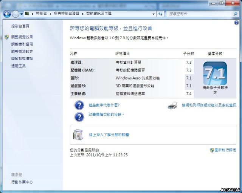The height and width of the screenshot is (193, 242).
Task: Open 檢視和列印詳細效能以及系統資訊 link
Action: point(209,105)
